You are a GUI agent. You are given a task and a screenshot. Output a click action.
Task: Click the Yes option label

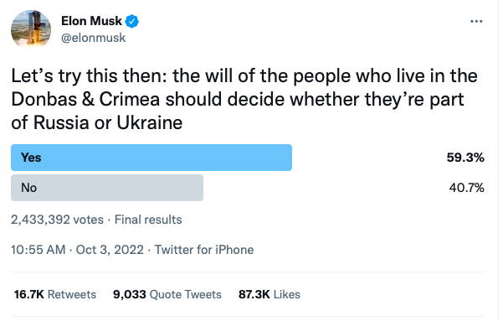[31, 158]
